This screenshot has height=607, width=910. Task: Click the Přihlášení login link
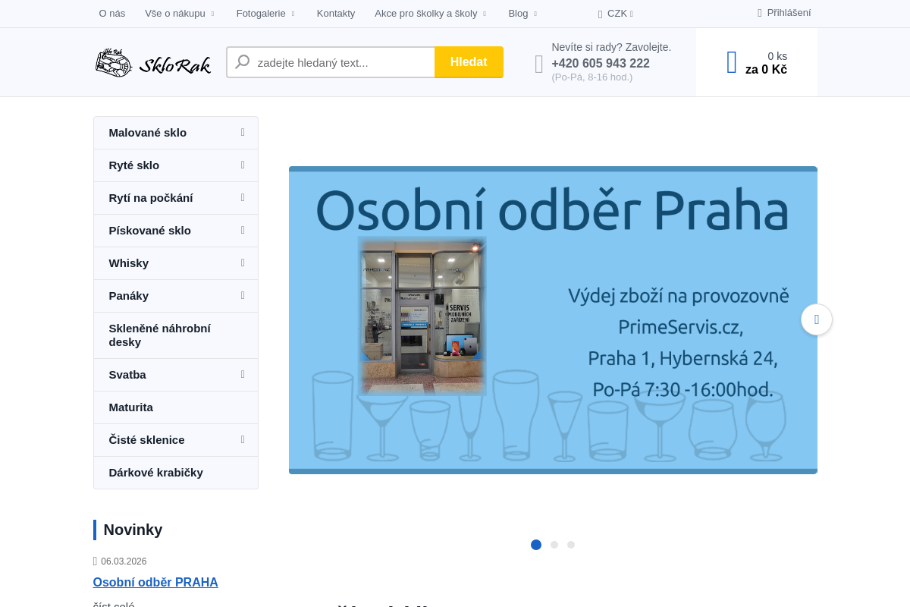click(x=789, y=13)
